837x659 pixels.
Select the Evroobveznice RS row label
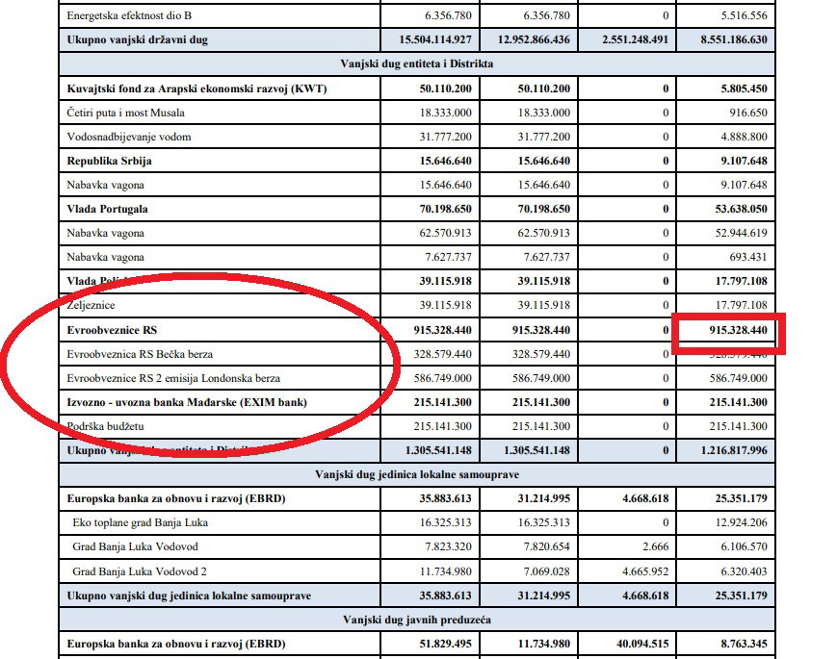point(112,330)
